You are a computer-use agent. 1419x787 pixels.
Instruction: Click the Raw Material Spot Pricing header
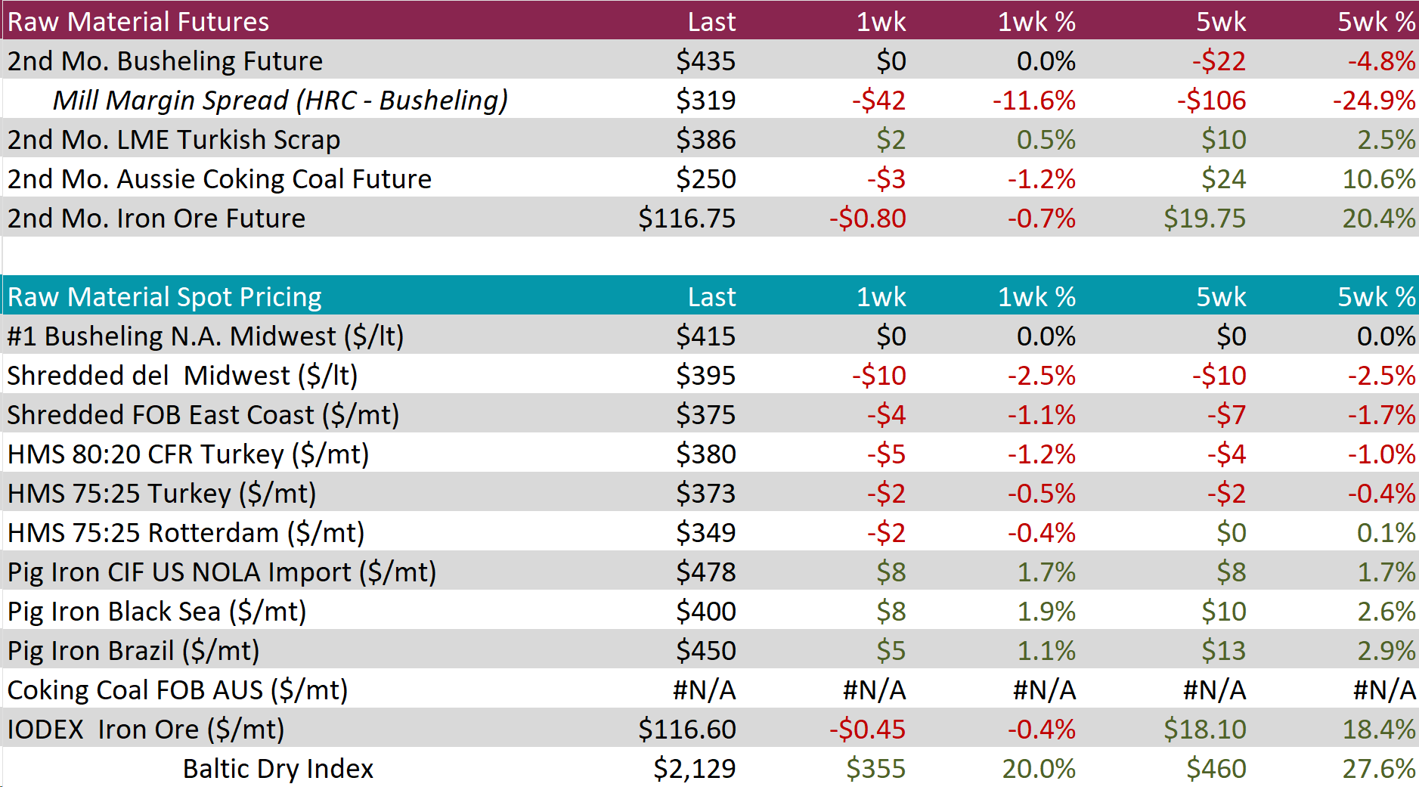[x=165, y=296]
